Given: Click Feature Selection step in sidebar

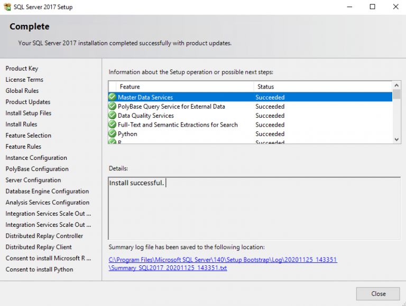Looking at the screenshot, I should [29, 136].
